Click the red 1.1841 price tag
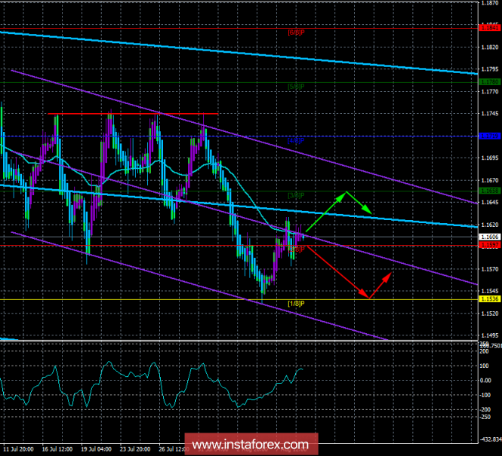502x456 pixels. (489, 28)
